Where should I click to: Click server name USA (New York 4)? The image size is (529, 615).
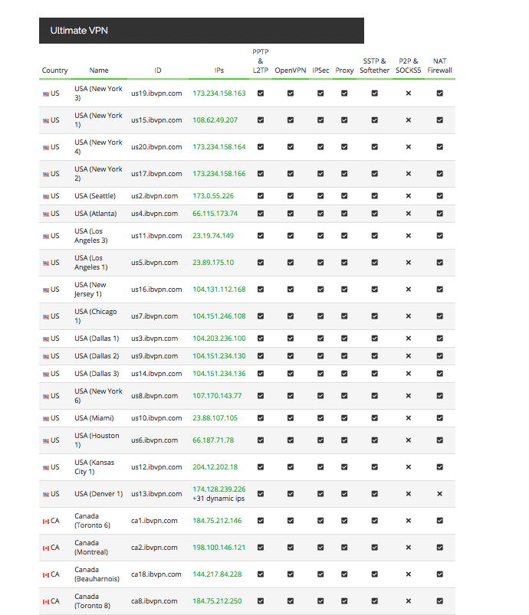click(99, 147)
